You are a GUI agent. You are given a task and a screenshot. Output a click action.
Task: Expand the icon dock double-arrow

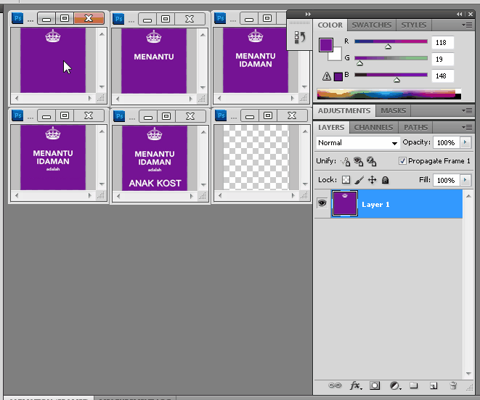308,14
